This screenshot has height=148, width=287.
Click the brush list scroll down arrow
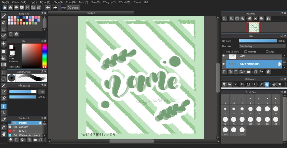tap(44, 135)
